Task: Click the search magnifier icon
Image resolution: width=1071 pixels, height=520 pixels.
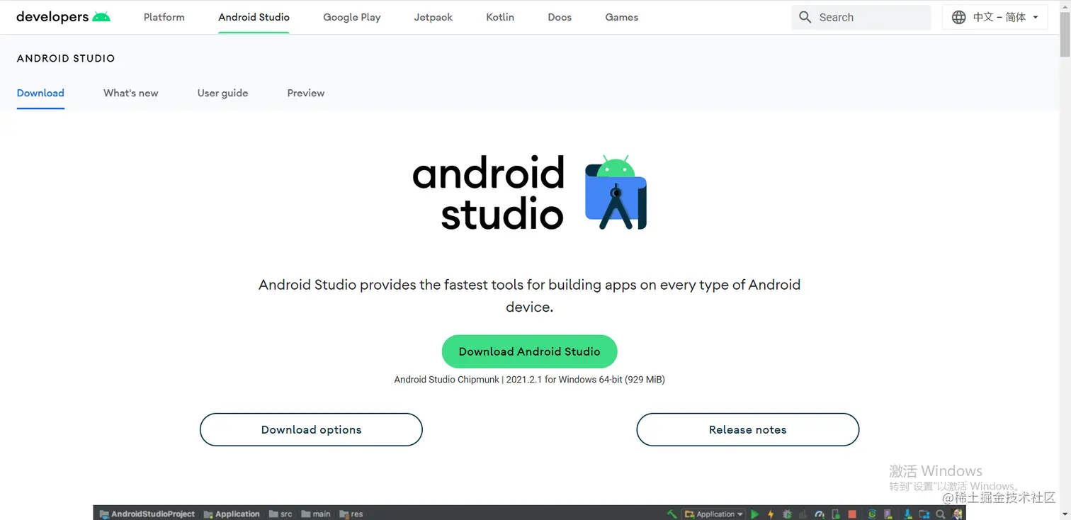Action: 805,17
